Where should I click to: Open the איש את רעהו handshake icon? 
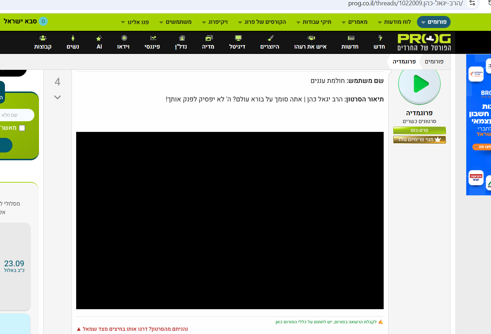[x=311, y=38]
